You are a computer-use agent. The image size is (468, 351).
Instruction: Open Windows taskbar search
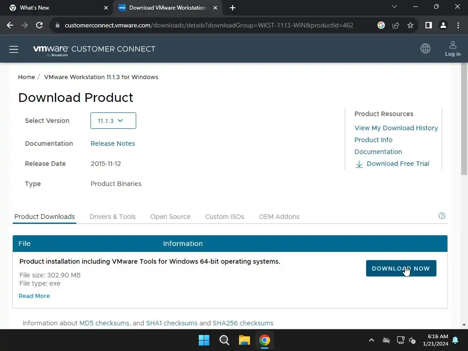point(224,340)
